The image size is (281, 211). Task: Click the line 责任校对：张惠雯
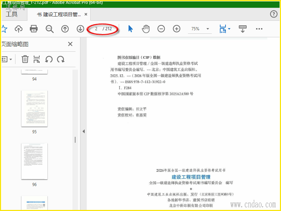[132, 115]
